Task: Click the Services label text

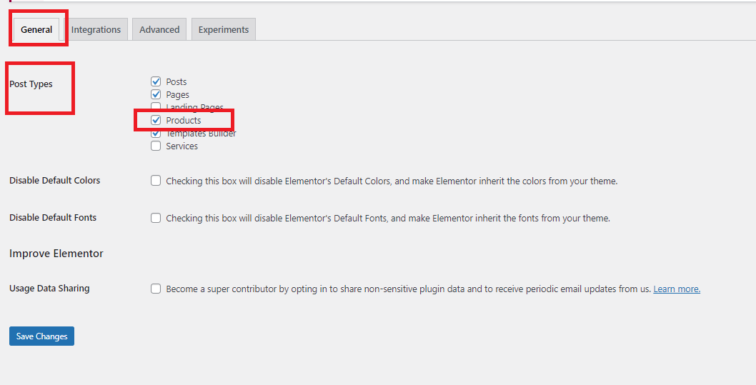Action: [x=181, y=146]
